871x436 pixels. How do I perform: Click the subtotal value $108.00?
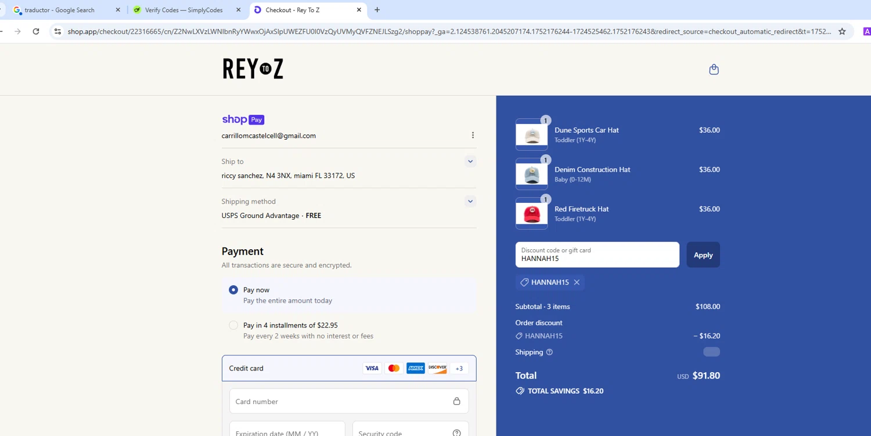pos(708,307)
